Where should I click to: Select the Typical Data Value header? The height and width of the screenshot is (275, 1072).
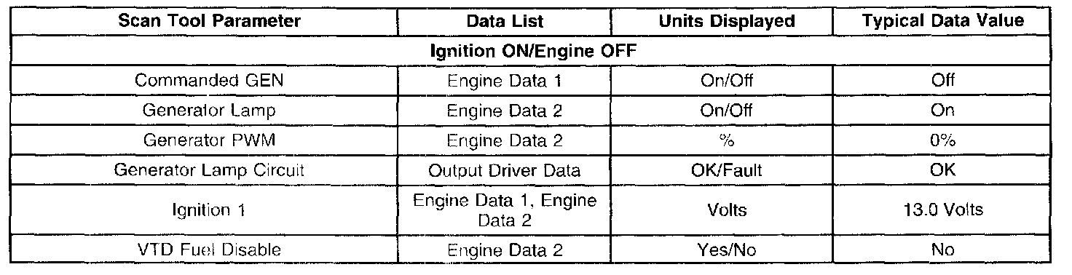coord(943,21)
